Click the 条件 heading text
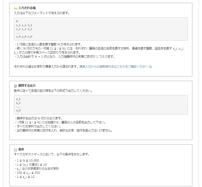This screenshot has height=187, width=202. pos(21,149)
